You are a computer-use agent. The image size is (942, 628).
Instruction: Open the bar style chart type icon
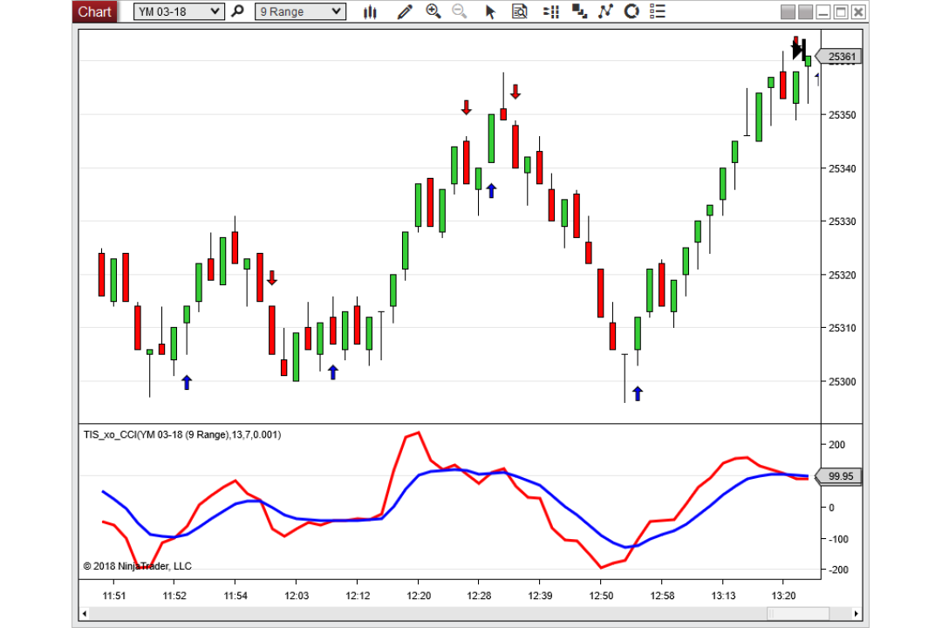(370, 11)
